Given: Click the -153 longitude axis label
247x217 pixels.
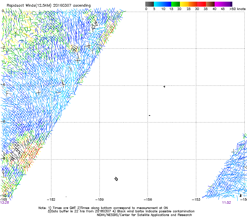Looking at the screenshot, I should point(196,200).
